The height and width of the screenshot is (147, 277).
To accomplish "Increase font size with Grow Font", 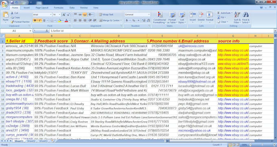I will (x=64, y=15).
